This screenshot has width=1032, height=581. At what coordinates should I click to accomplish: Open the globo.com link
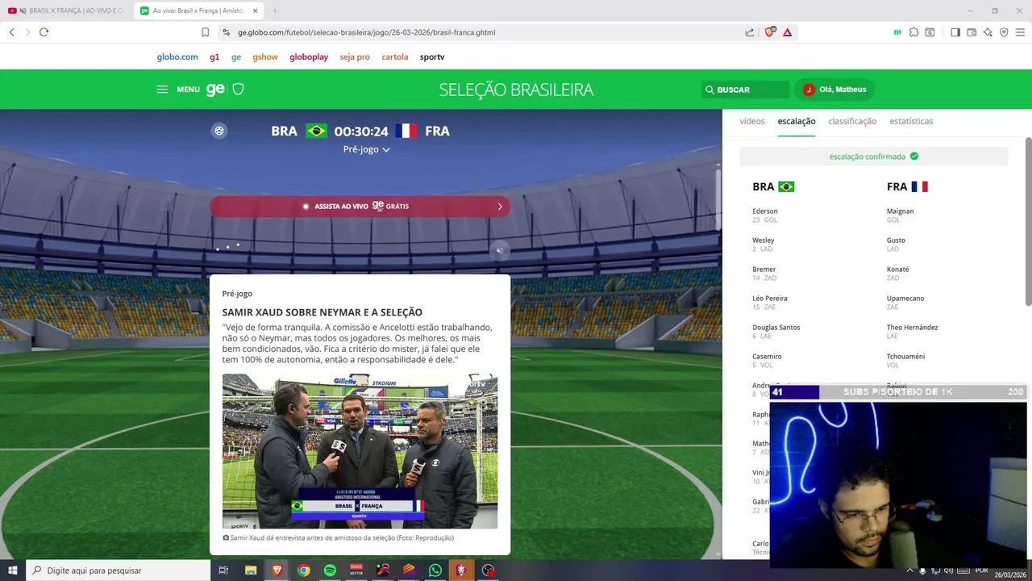coord(177,57)
